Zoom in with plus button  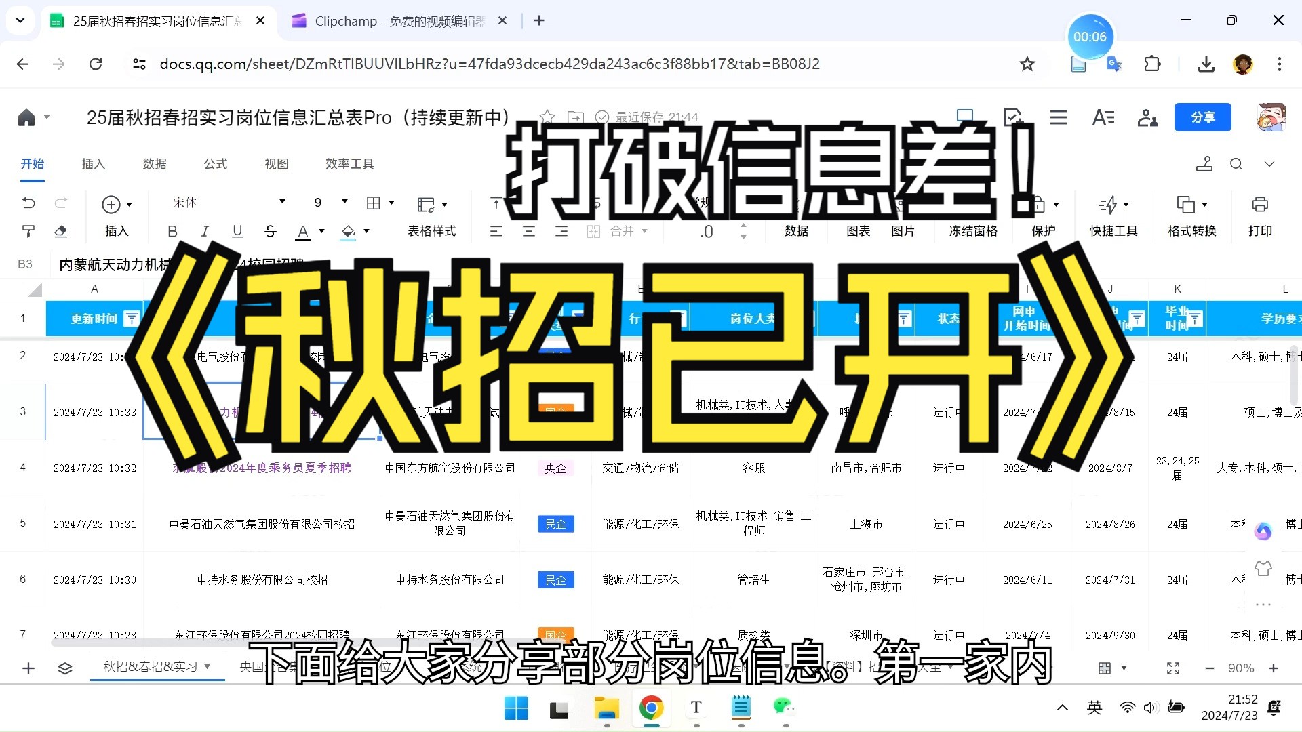(x=1274, y=668)
